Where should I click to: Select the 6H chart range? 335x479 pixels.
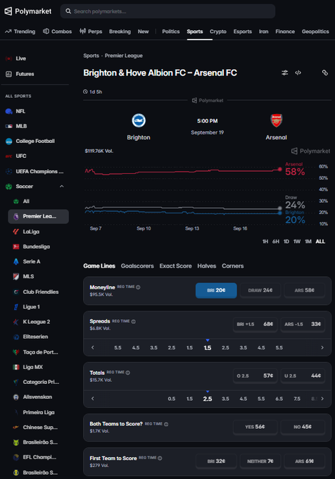[x=276, y=242]
